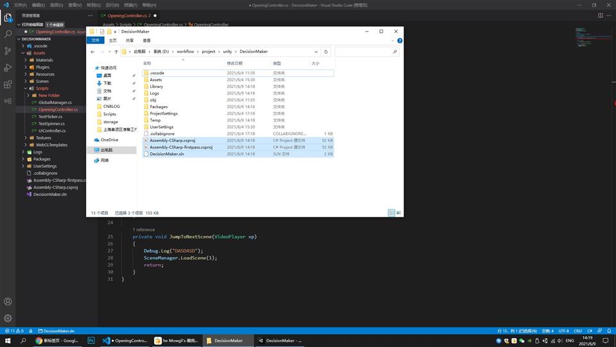Screen dimensions: 616x347
Task: Click the Refresh button next to the address bar
Action: [x=326, y=51]
